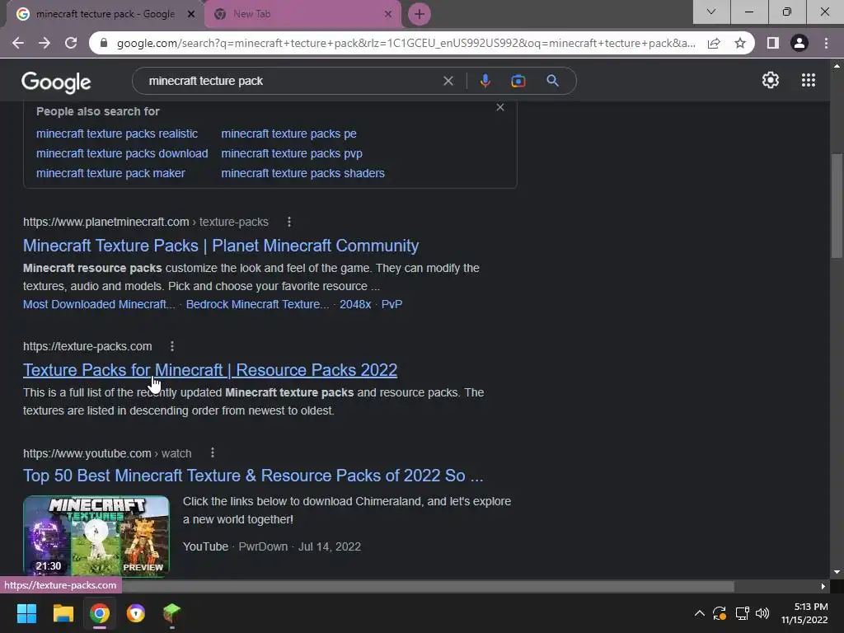
Task: Open the Minecraft block taskbar icon
Action: (171, 613)
